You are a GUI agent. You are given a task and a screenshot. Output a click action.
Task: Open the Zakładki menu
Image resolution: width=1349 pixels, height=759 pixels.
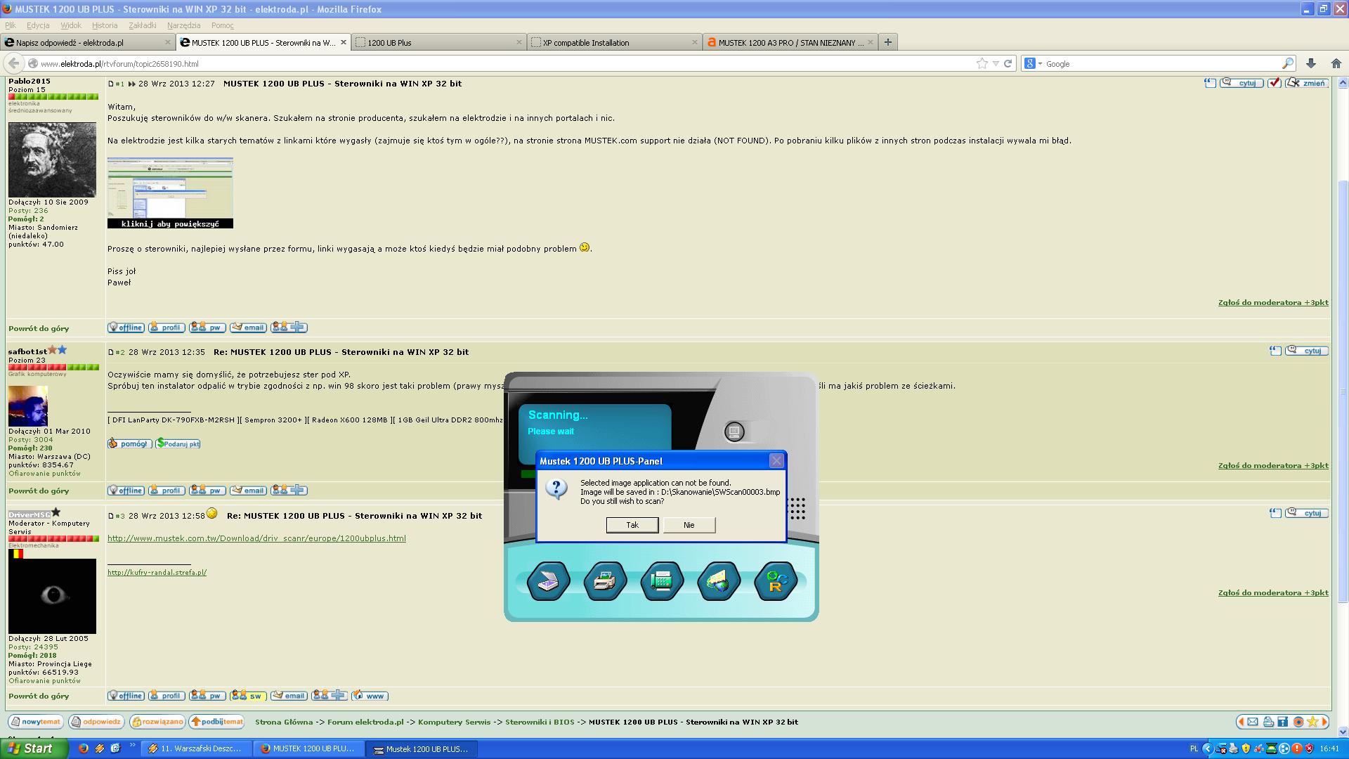click(143, 25)
